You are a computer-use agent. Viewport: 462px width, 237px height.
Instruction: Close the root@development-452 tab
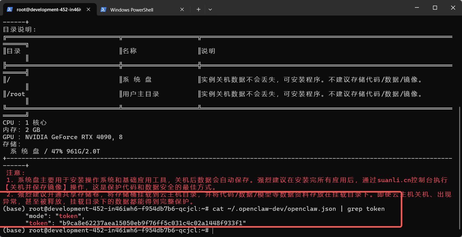(x=88, y=10)
